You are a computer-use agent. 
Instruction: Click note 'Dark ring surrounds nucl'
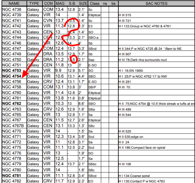tap(149, 60)
